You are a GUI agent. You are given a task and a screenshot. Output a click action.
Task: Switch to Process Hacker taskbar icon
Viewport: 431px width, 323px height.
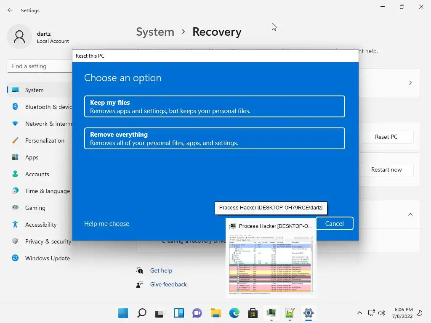(271, 313)
